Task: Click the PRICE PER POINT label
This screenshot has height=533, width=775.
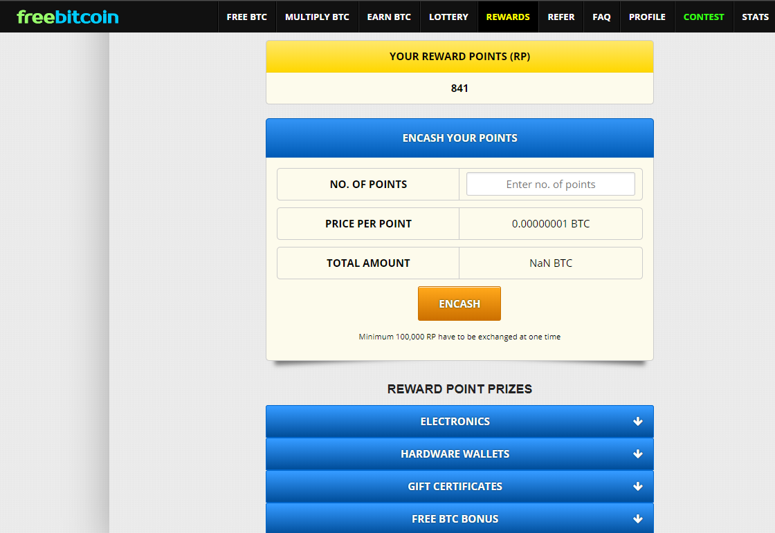Action: (368, 224)
